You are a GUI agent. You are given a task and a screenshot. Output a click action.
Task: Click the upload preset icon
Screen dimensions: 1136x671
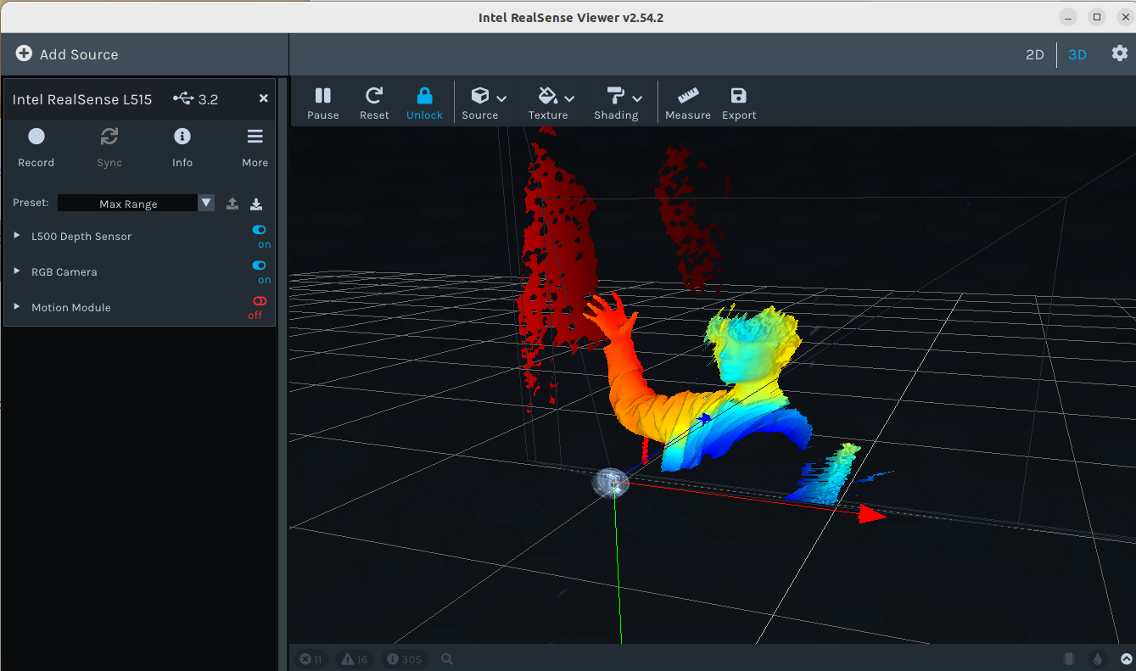click(232, 204)
